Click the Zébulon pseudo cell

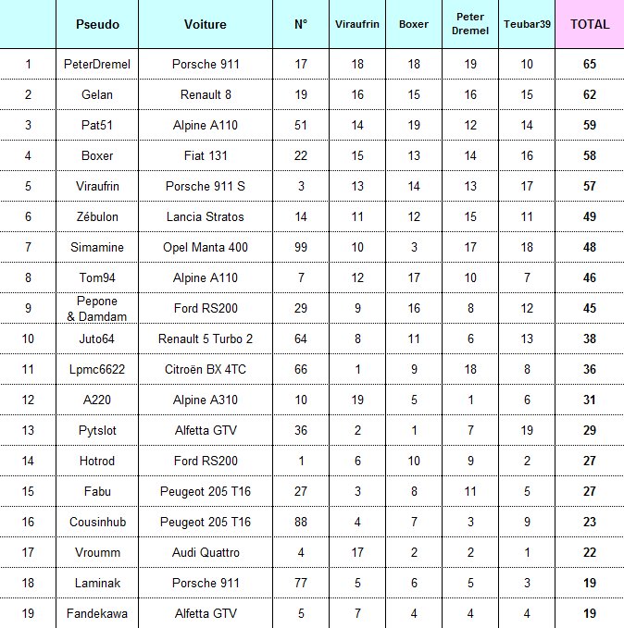tap(97, 216)
